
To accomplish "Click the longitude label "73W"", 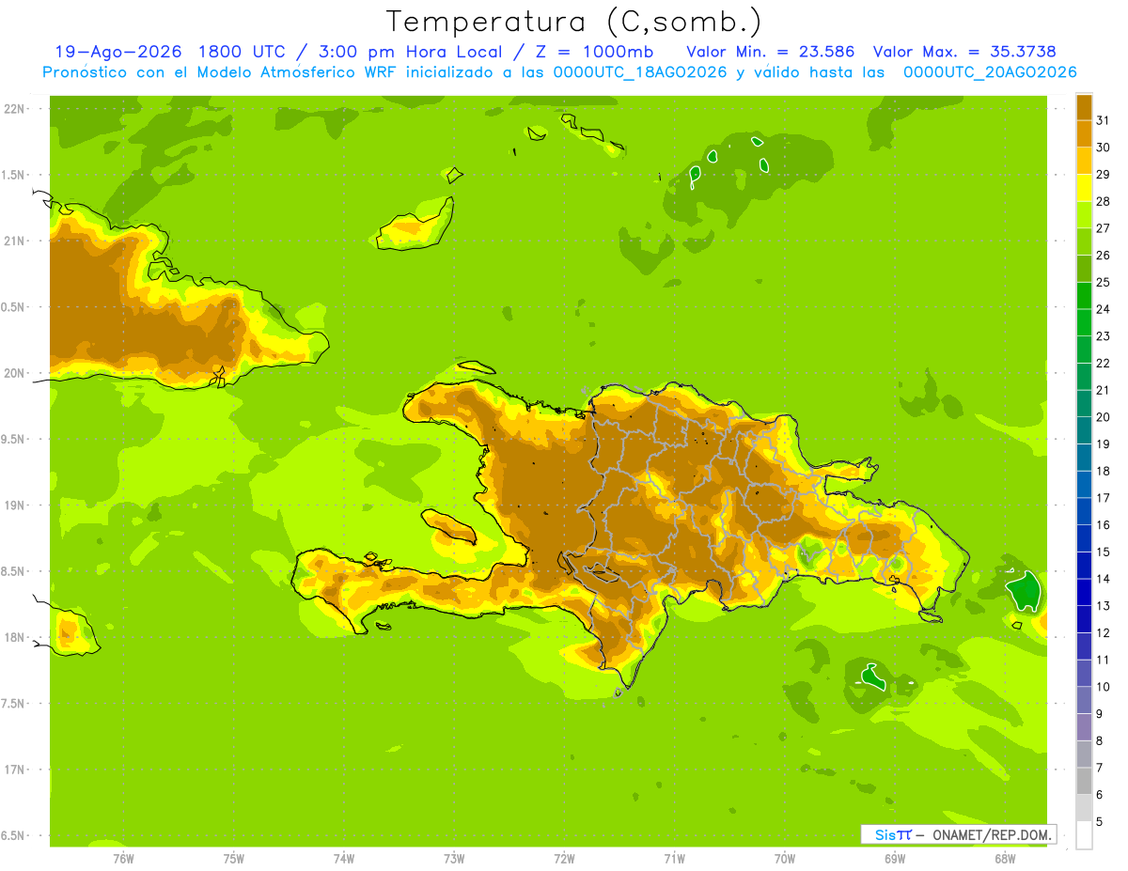I will [454, 859].
